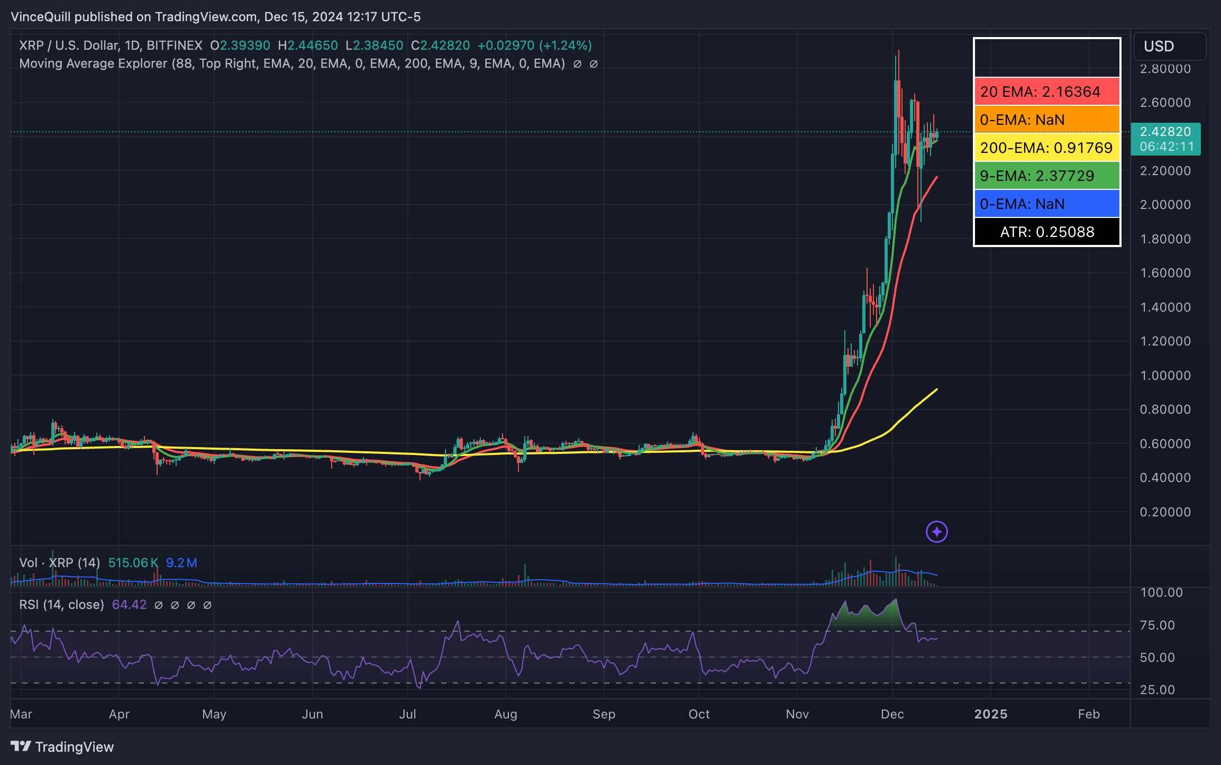Click the current price label showing 2.42820

coord(1165,132)
